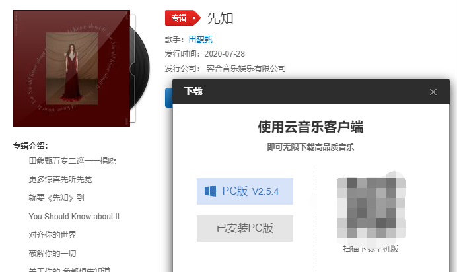
Task: Click the heading 使用云音乐客户端
Action: click(310, 127)
